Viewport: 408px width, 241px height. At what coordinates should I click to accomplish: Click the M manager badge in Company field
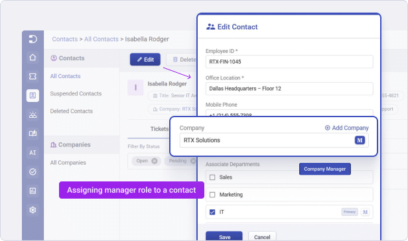360,140
